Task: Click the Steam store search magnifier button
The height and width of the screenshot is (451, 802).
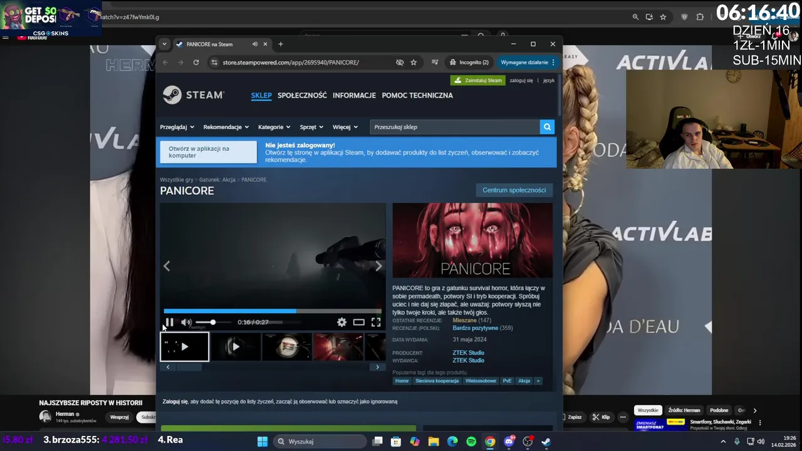Action: 548,127
